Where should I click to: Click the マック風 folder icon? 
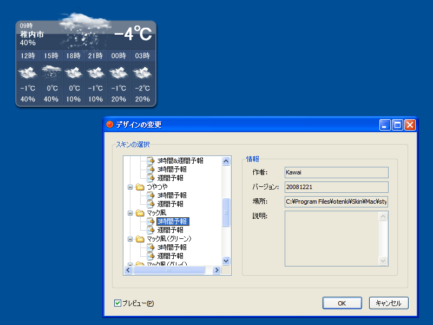click(140, 213)
